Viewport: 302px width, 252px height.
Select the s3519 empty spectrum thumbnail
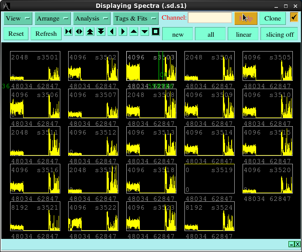[209, 179]
